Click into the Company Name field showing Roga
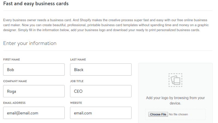The width and height of the screenshot is (218, 123). click(x=34, y=91)
